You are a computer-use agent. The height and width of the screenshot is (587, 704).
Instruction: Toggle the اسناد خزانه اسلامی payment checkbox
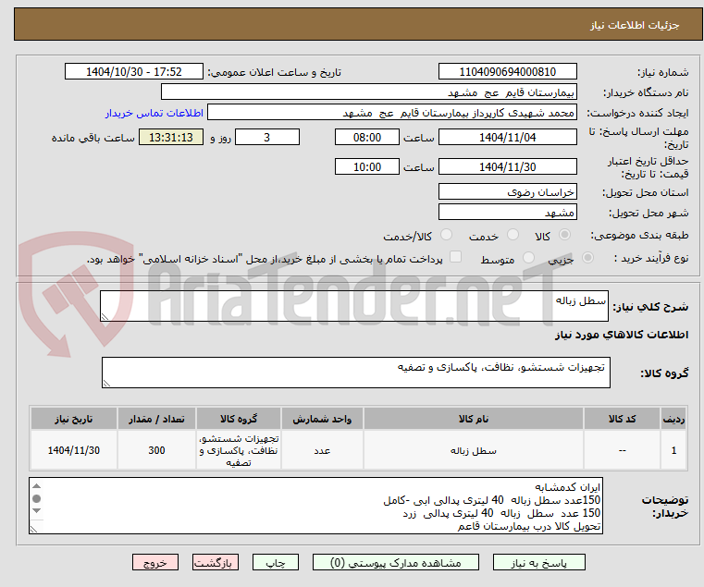click(x=455, y=257)
